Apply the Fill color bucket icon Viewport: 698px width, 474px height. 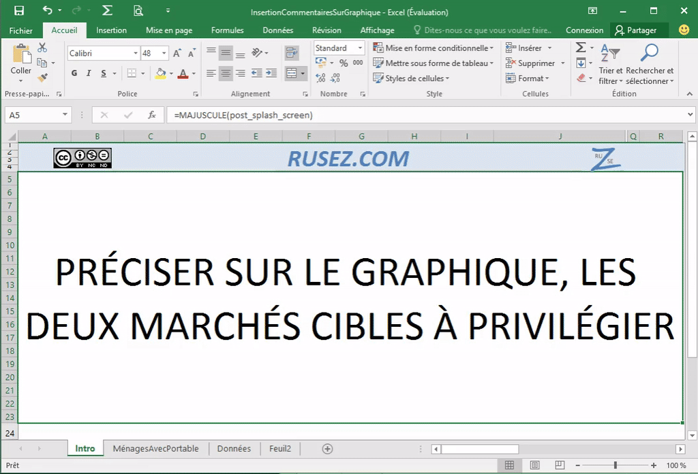160,73
